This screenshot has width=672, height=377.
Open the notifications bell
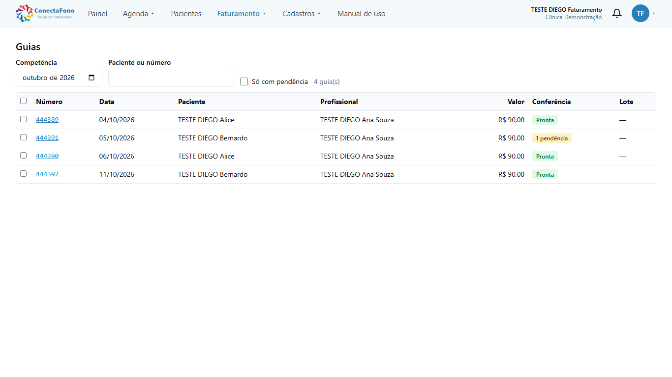tap(617, 13)
